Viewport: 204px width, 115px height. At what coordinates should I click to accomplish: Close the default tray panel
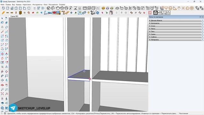pos(203,17)
